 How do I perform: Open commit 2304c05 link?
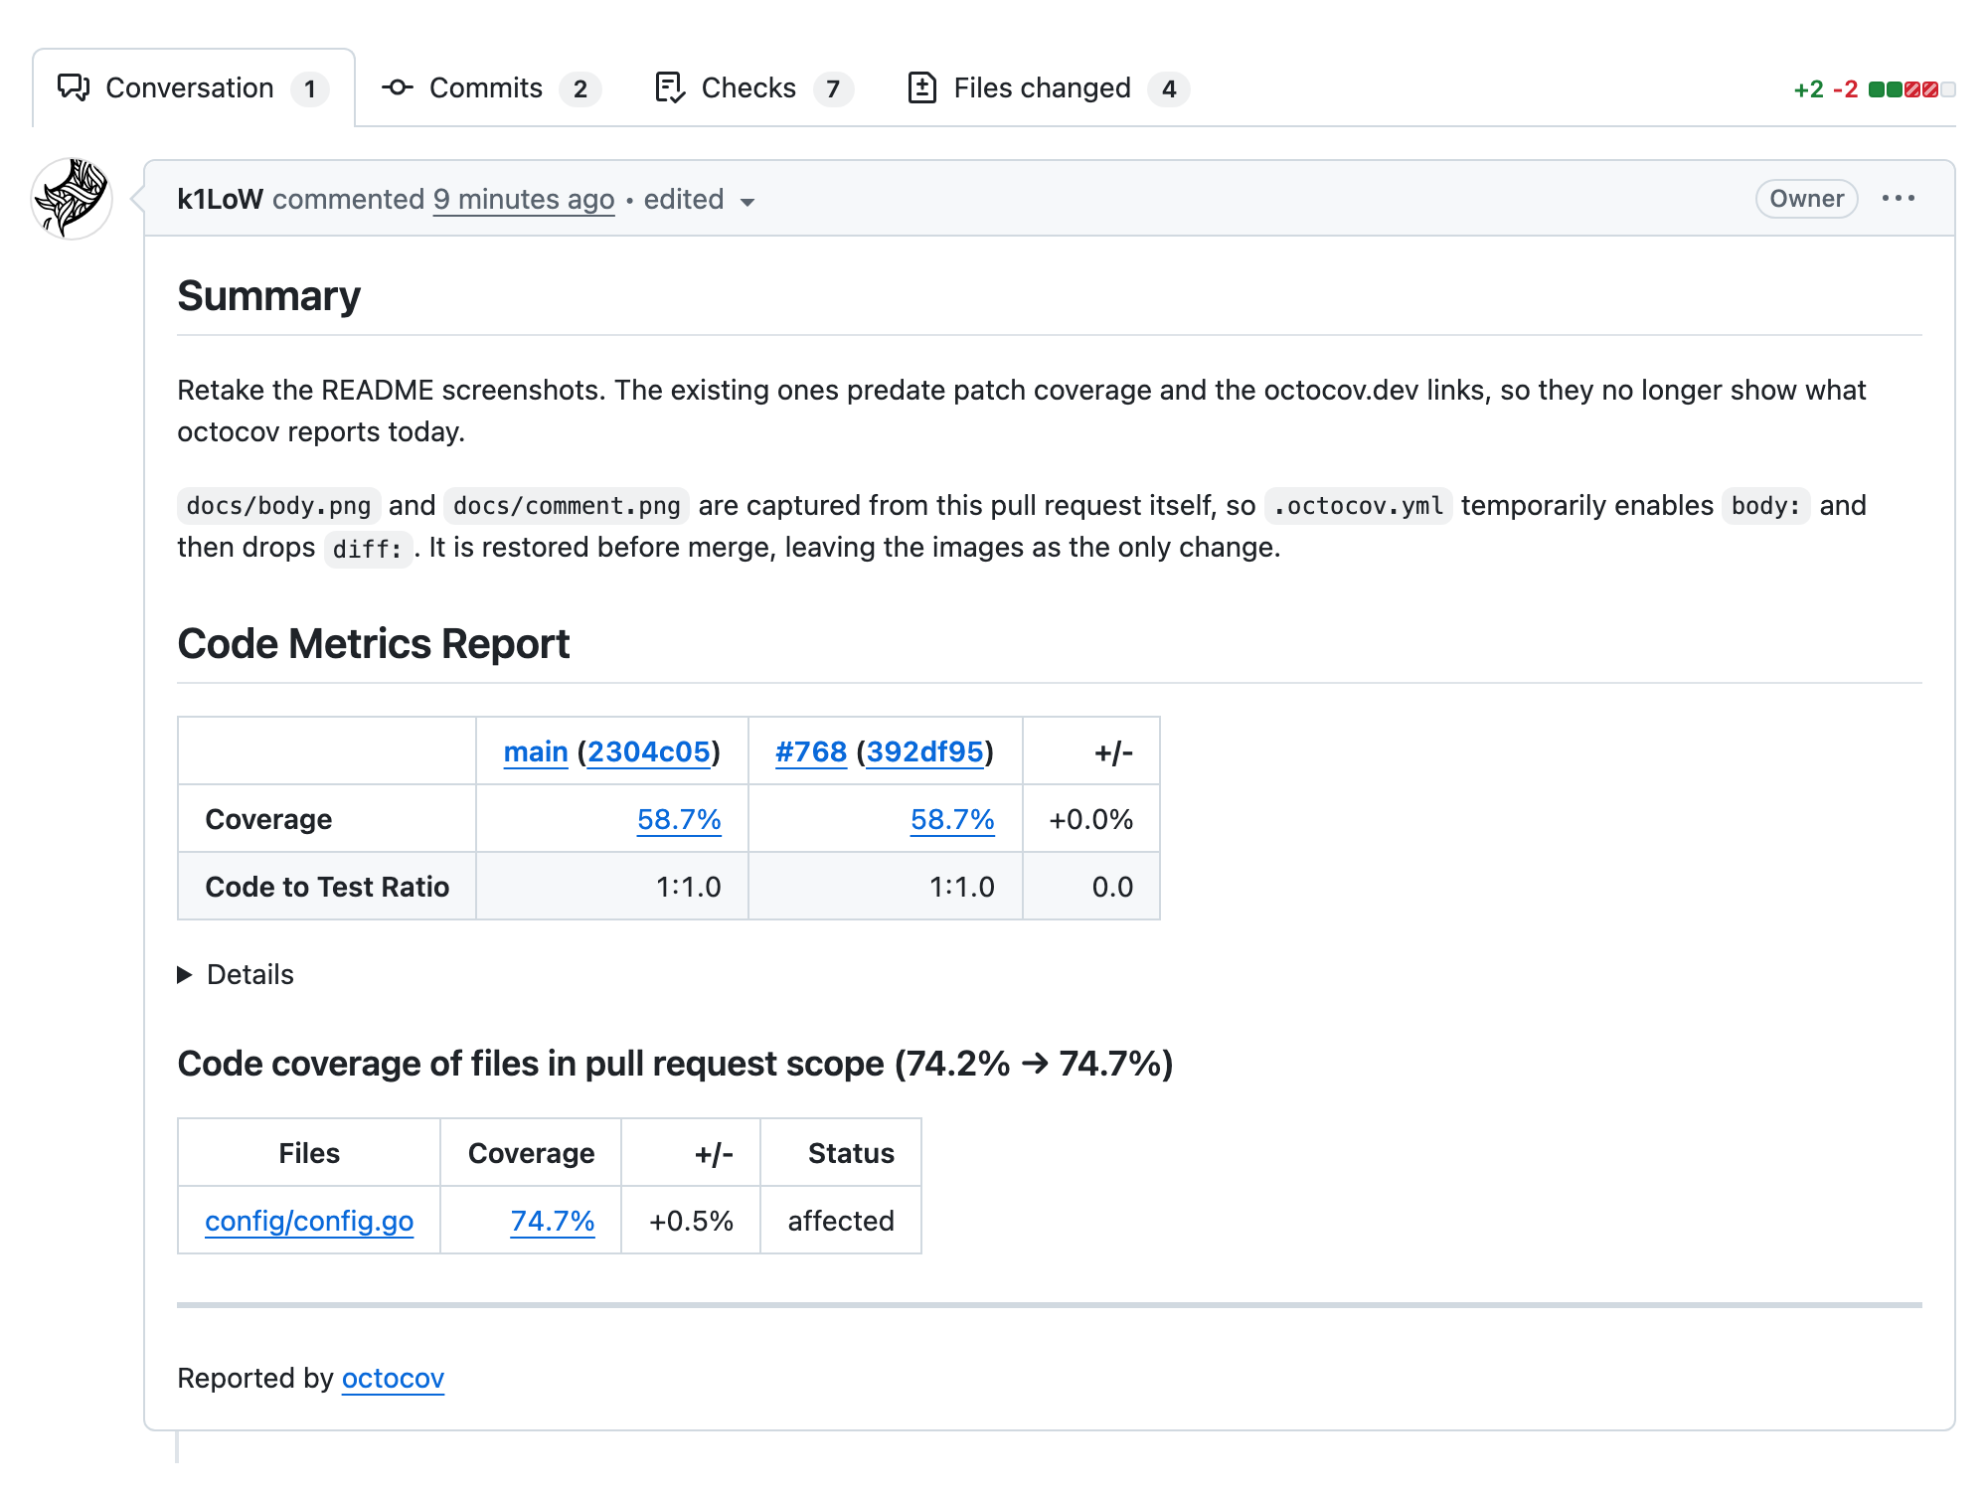pyautogui.click(x=649, y=751)
